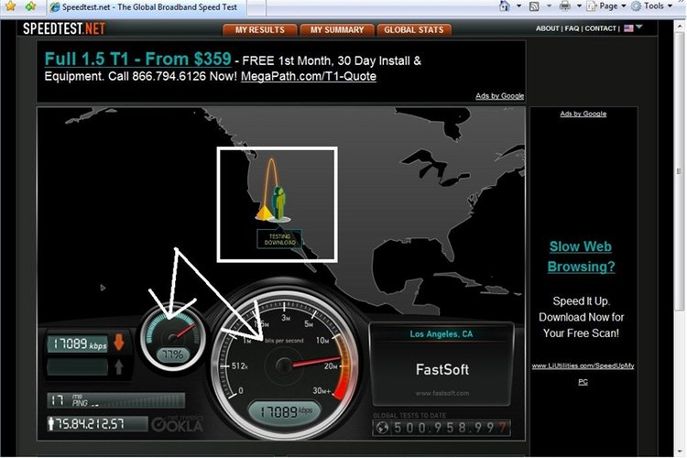The height and width of the screenshot is (458, 687).
Task: Click the Print icon
Action: pyautogui.click(x=565, y=6)
